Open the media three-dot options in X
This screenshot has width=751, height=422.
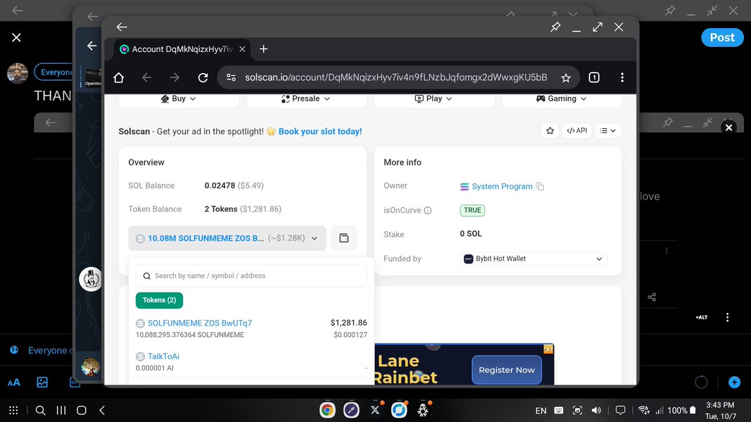click(727, 318)
